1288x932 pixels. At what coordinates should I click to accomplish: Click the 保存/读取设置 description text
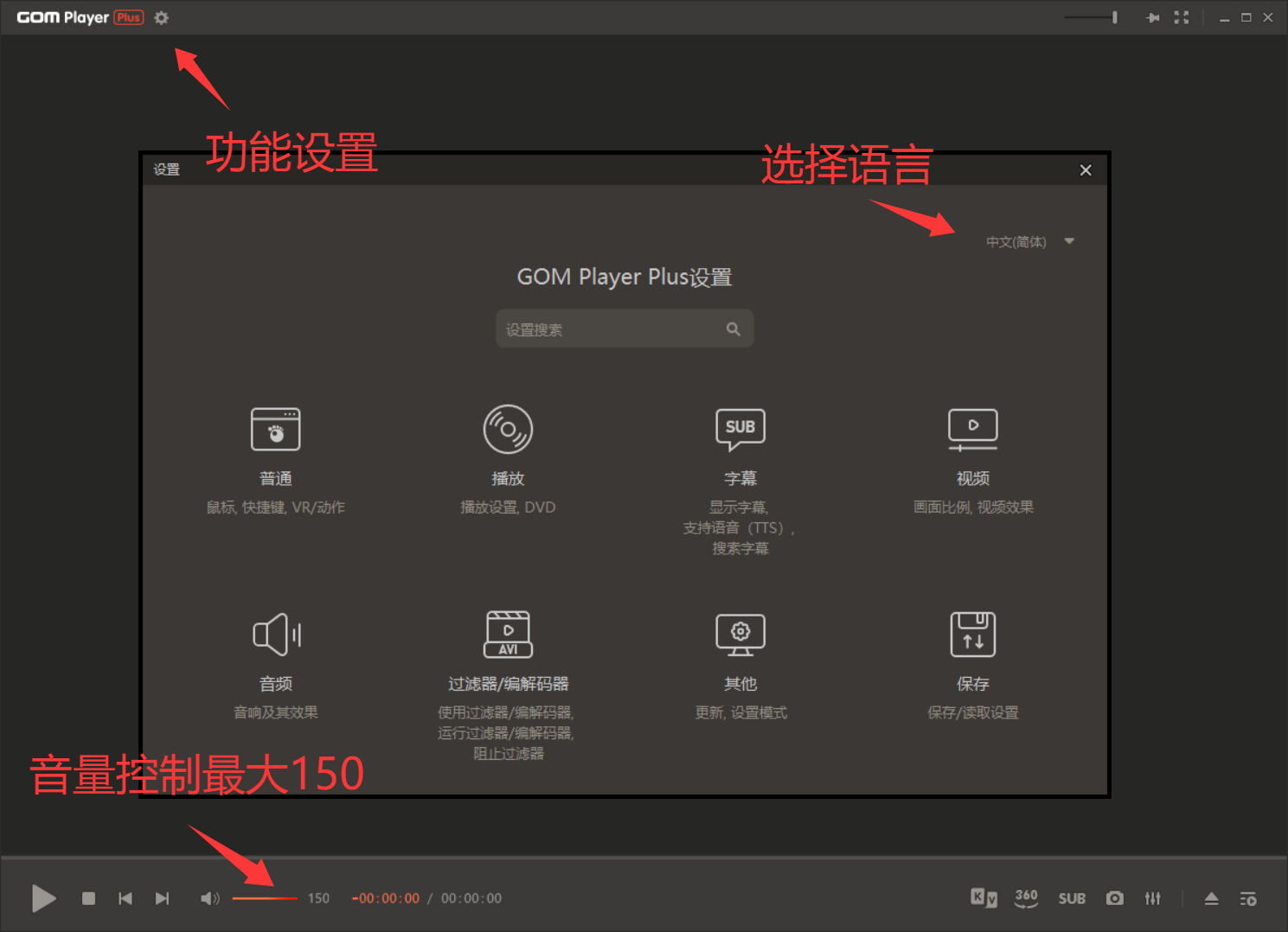(973, 712)
